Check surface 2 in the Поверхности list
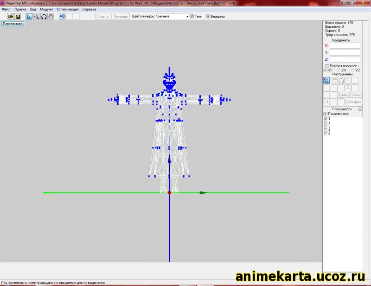371x286 pixels. [x=326, y=122]
